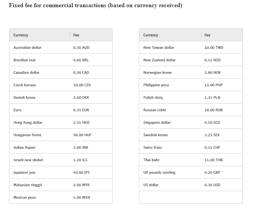
Task: Click the 0.45 NZD fee value
Action: click(x=212, y=60)
